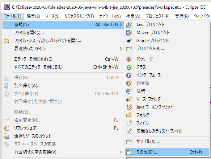Open the ソース(S) menu
Screen dimensions: 211x159
pos(52,16)
